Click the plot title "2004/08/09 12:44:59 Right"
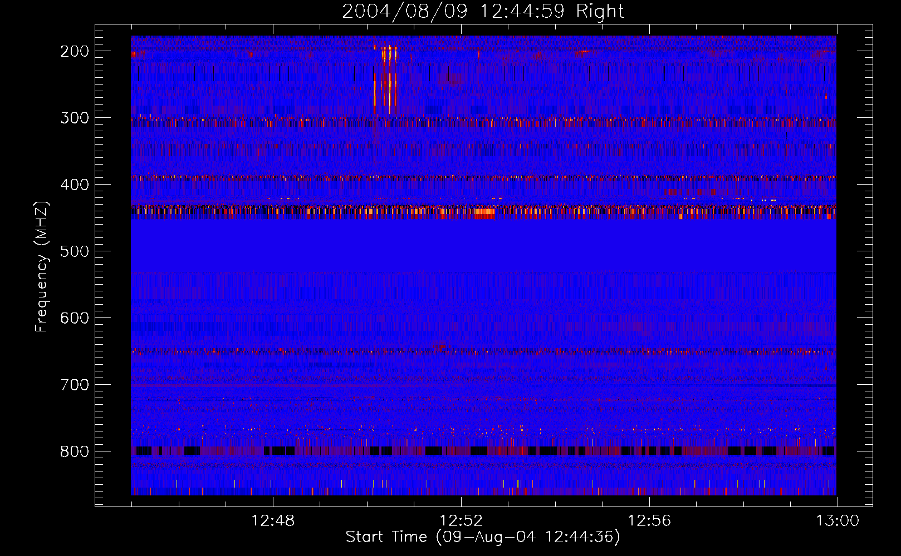 click(483, 11)
